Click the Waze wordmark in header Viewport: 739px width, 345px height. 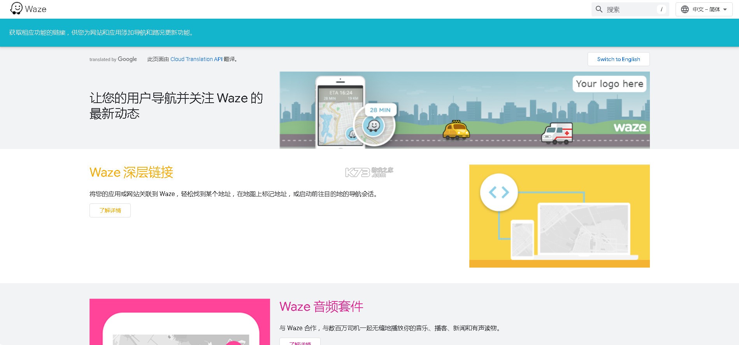pyautogui.click(x=36, y=9)
